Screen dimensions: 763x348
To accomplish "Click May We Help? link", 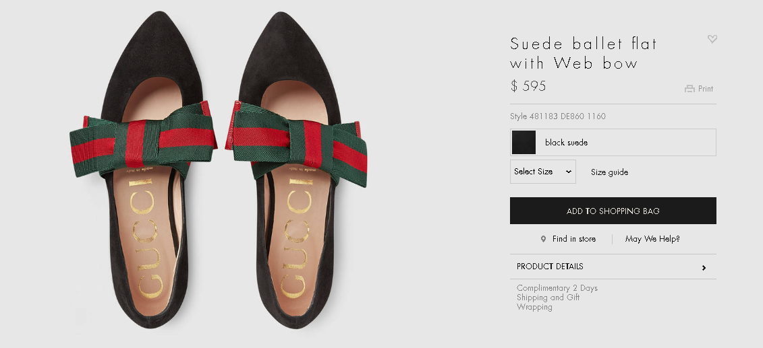I will [652, 239].
